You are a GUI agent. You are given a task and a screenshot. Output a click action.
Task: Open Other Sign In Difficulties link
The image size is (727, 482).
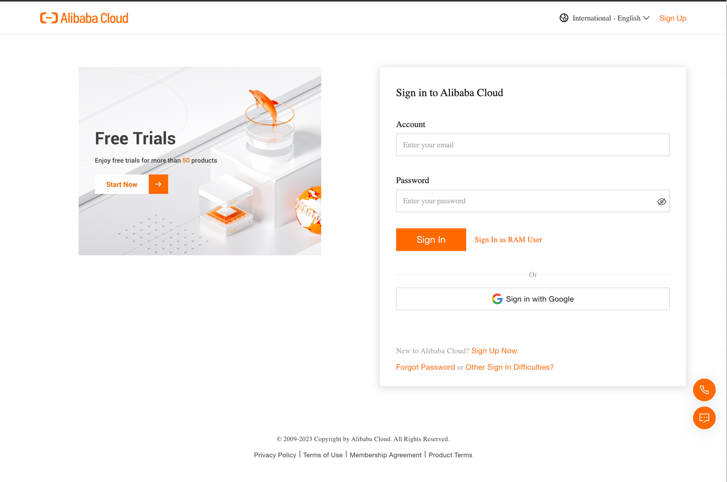click(x=509, y=367)
